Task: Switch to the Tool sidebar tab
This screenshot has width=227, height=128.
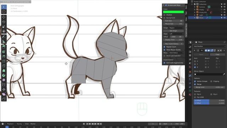Action: point(186,13)
